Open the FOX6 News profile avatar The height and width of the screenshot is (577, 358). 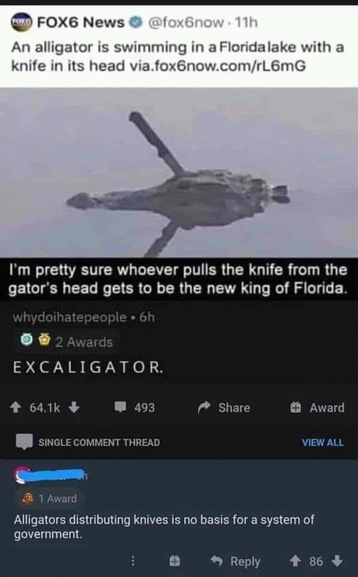point(21,23)
